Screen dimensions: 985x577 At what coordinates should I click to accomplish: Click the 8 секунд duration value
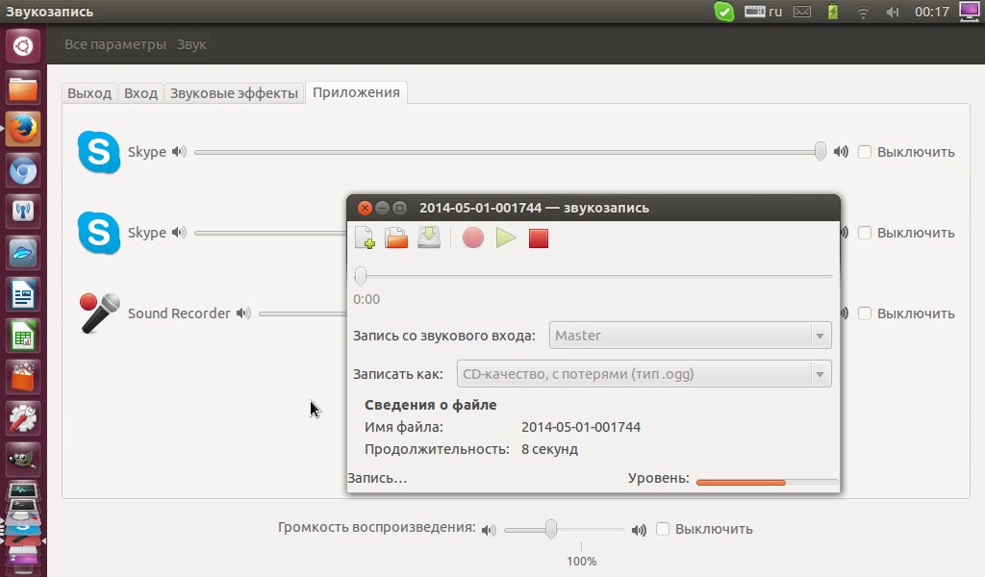click(549, 449)
